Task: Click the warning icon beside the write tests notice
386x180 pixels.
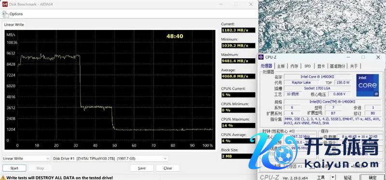Action: pyautogui.click(x=3, y=178)
